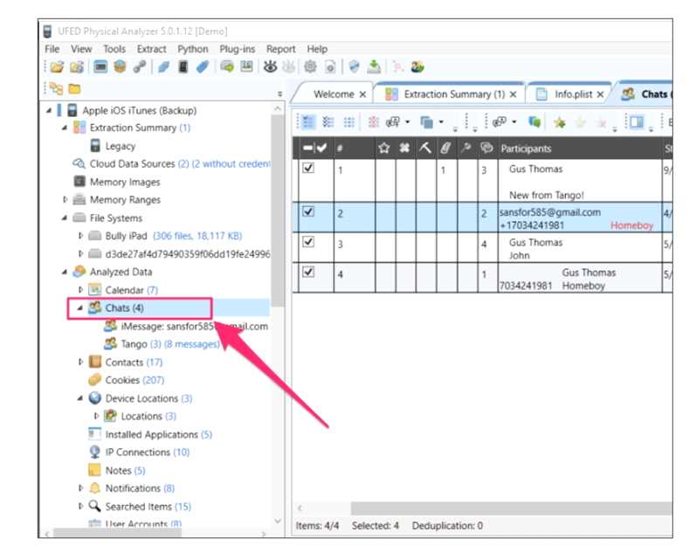
Task: Click the paperclip attachments column header icon
Action: (444, 149)
